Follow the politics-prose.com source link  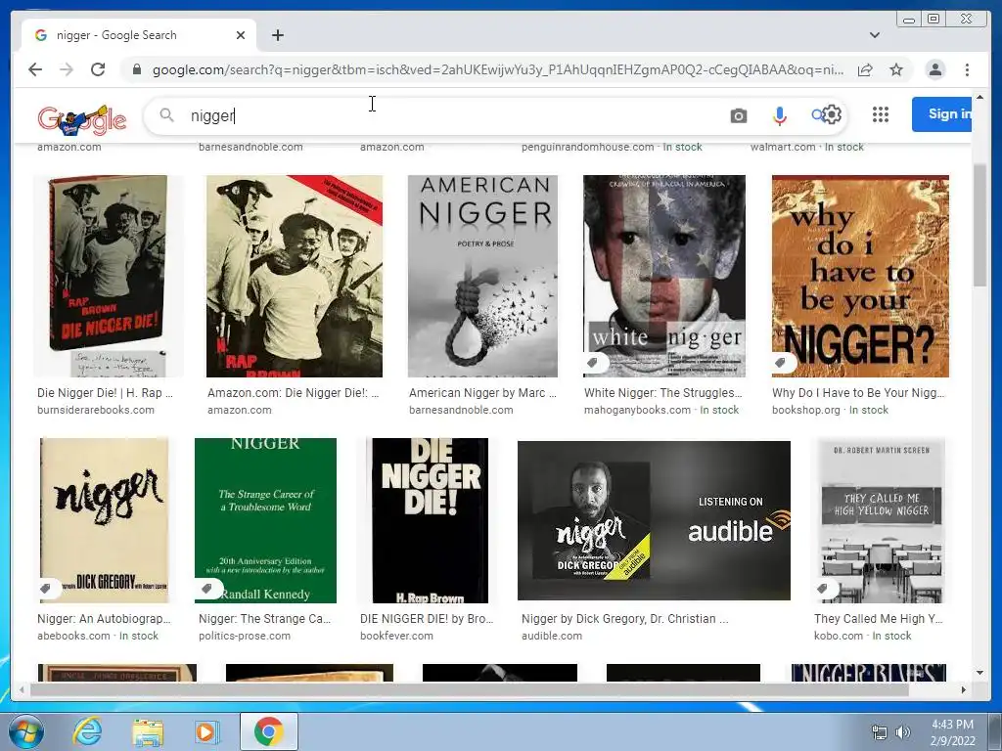(245, 636)
